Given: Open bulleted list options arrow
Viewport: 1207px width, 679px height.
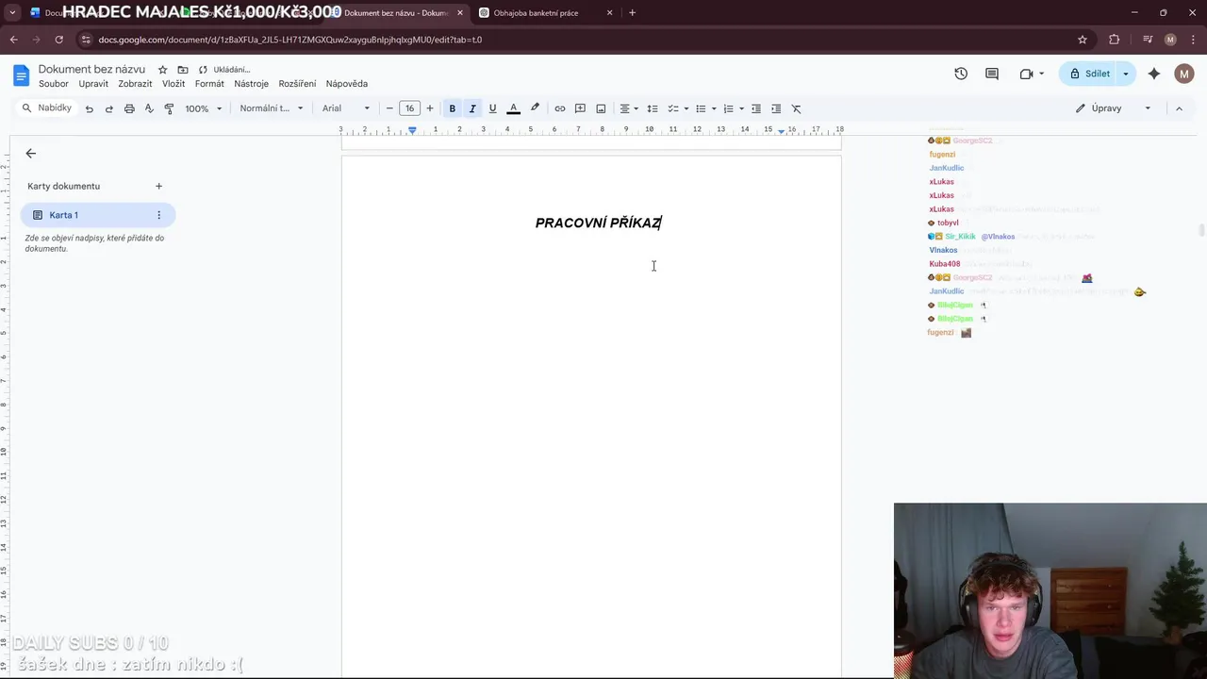Looking at the screenshot, I should pyautogui.click(x=714, y=108).
